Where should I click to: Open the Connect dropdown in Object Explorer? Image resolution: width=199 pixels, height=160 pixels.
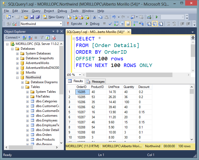(x=13, y=37)
